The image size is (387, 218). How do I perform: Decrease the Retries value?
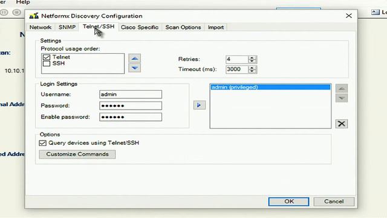click(252, 61)
